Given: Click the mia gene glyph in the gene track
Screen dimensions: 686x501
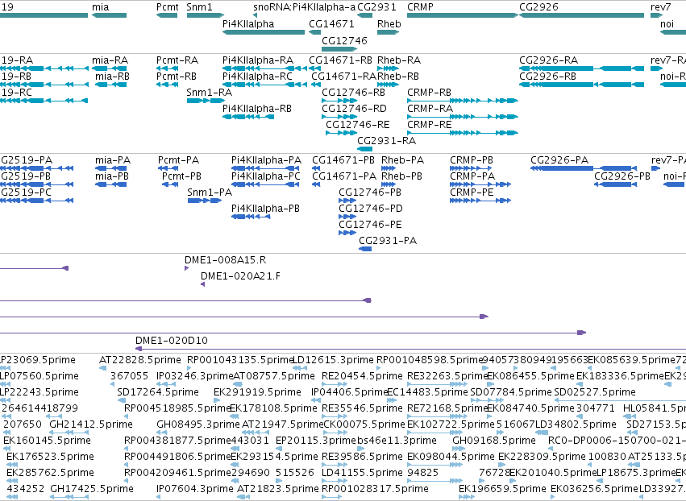Looking at the screenshot, I should (109, 15).
